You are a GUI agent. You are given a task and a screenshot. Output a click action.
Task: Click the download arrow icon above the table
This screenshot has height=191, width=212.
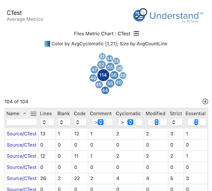[205, 101]
